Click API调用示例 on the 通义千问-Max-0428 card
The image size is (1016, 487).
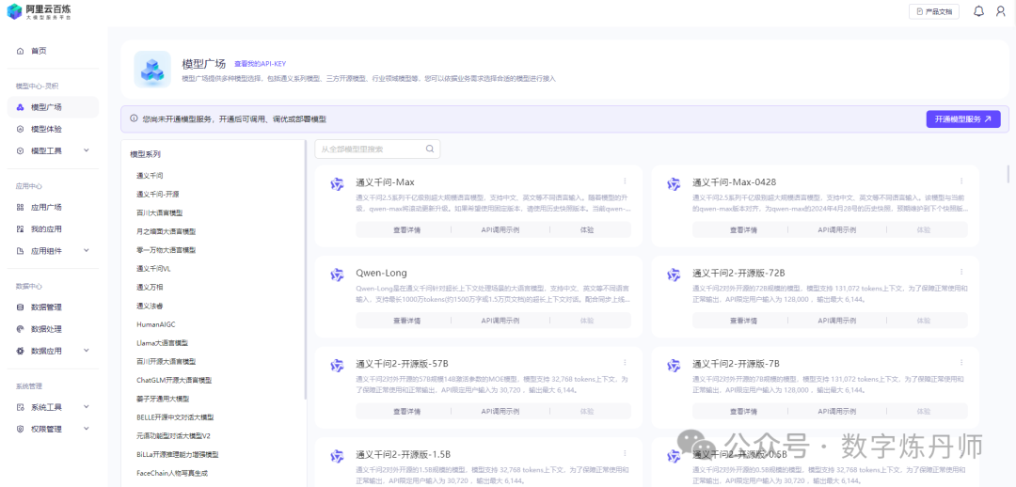coord(836,230)
